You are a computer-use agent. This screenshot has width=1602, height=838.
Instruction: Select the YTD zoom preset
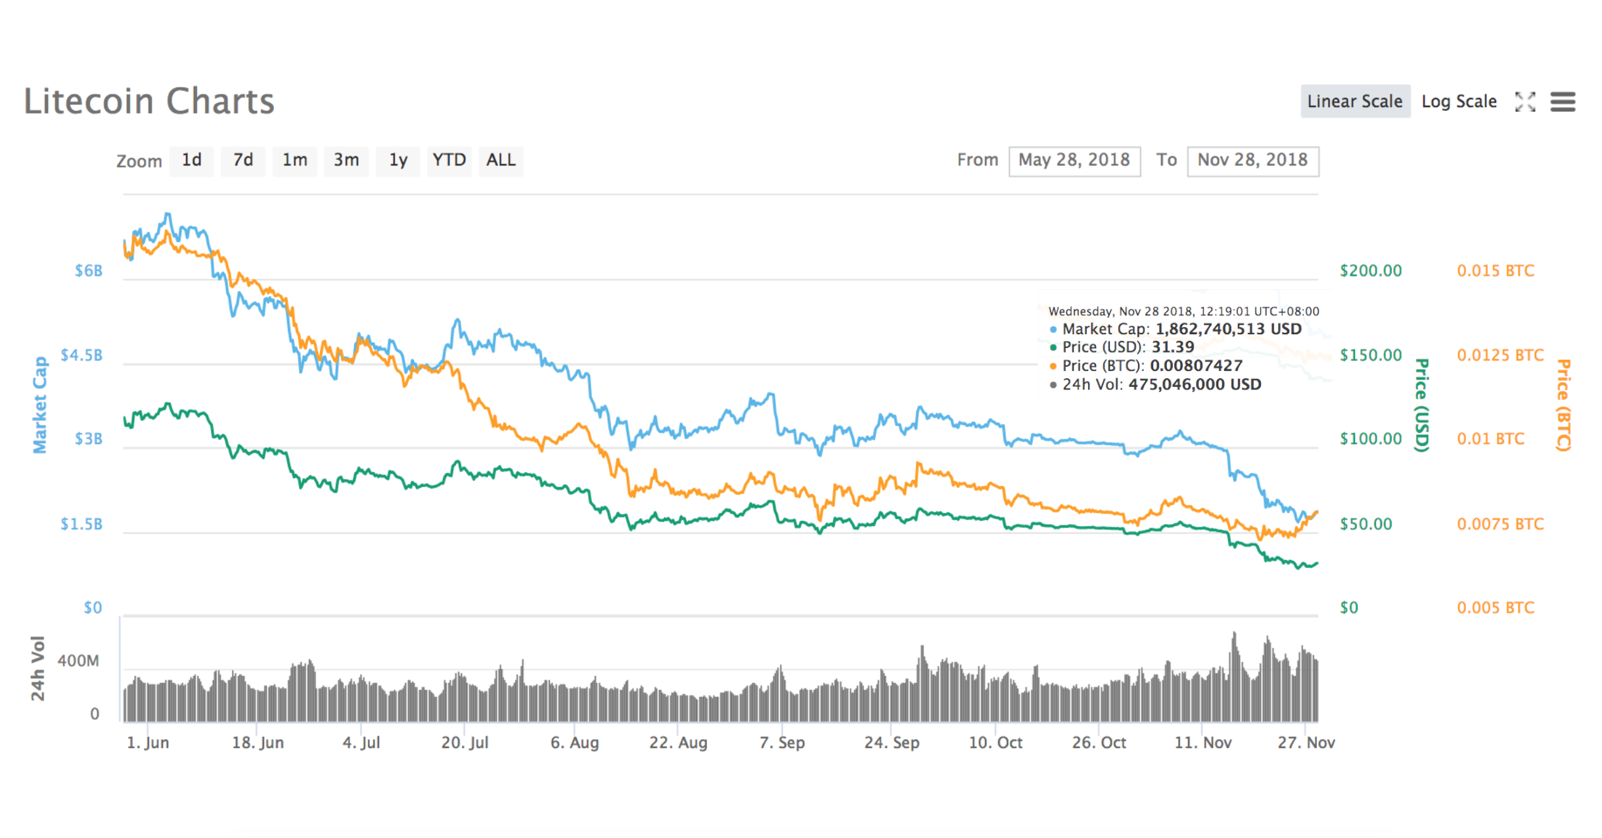tap(449, 160)
